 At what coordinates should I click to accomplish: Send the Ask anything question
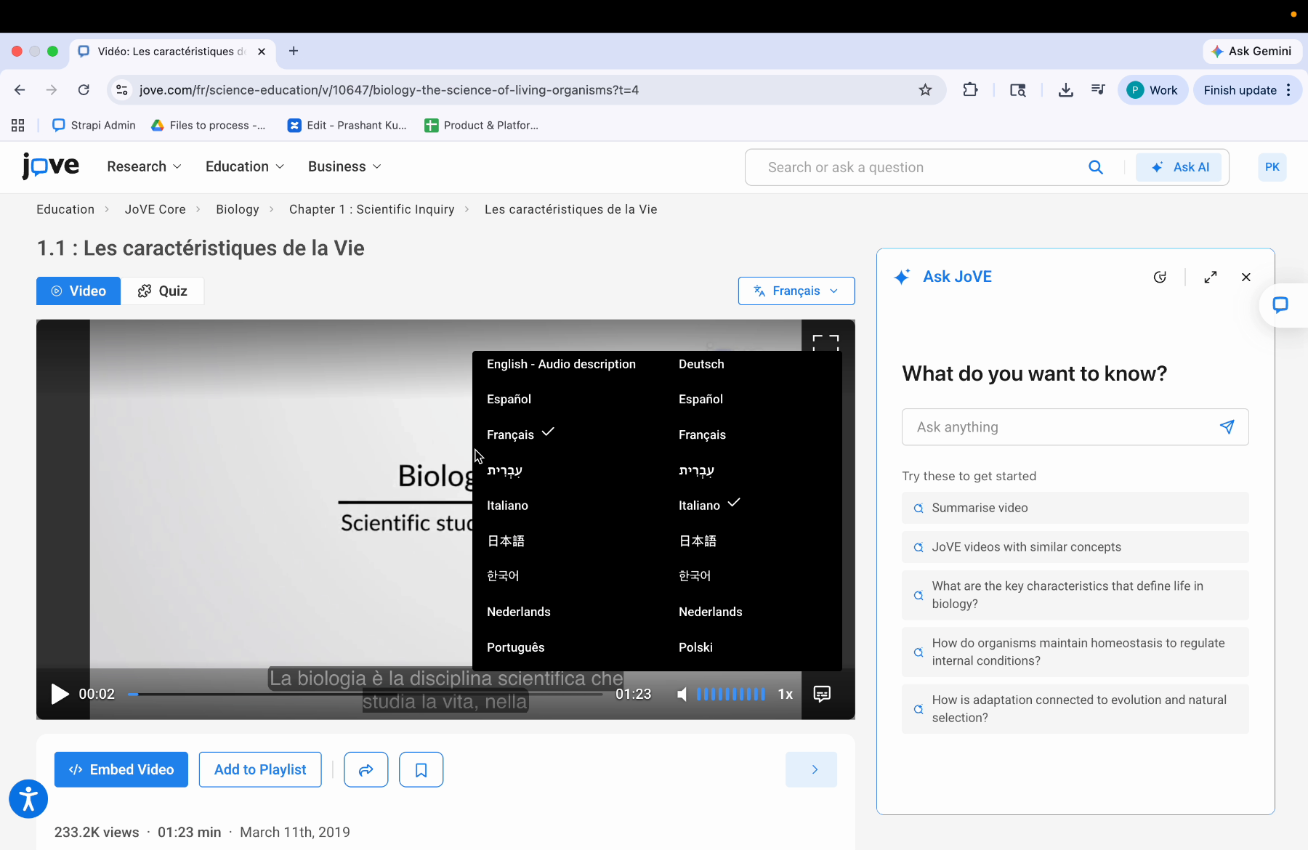tap(1227, 427)
